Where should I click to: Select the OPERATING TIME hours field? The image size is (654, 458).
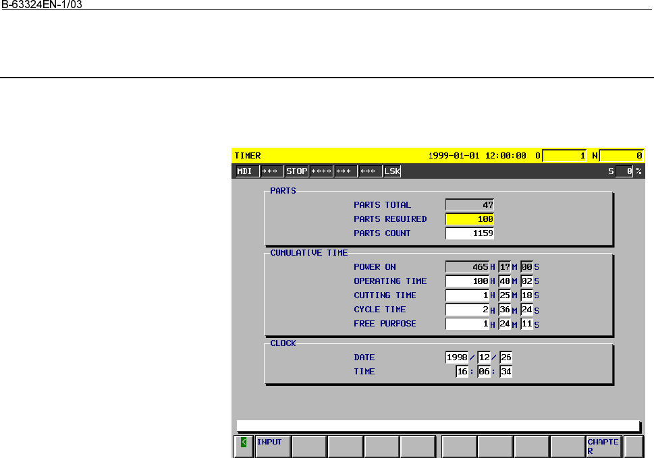pyautogui.click(x=468, y=281)
